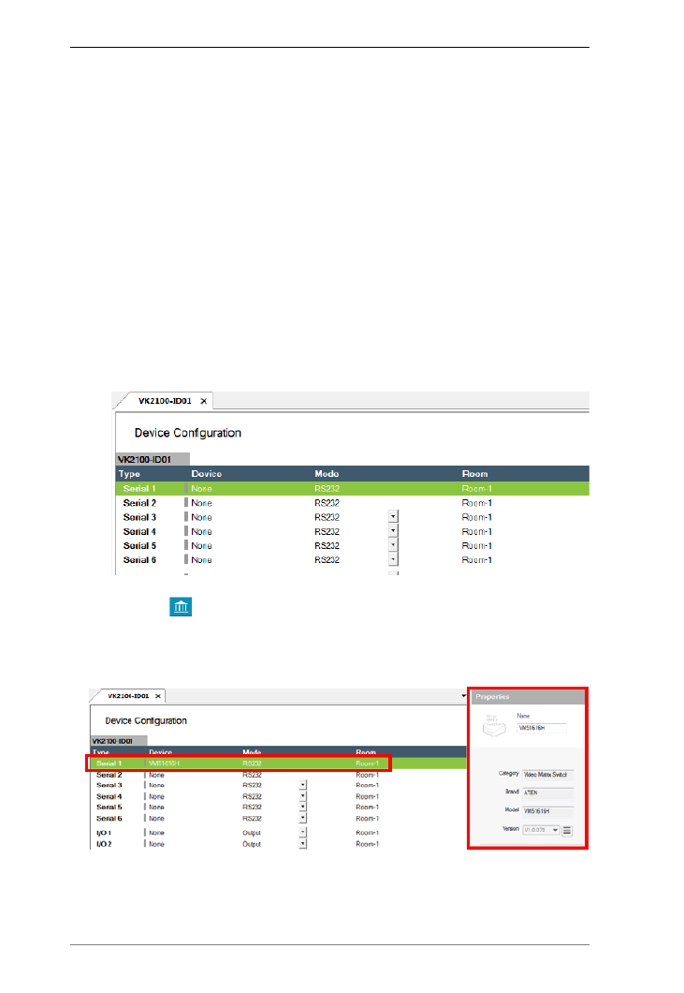Click Device Configuration heading in the first figure
This screenshot has height=993, width=684.
pos(188,433)
